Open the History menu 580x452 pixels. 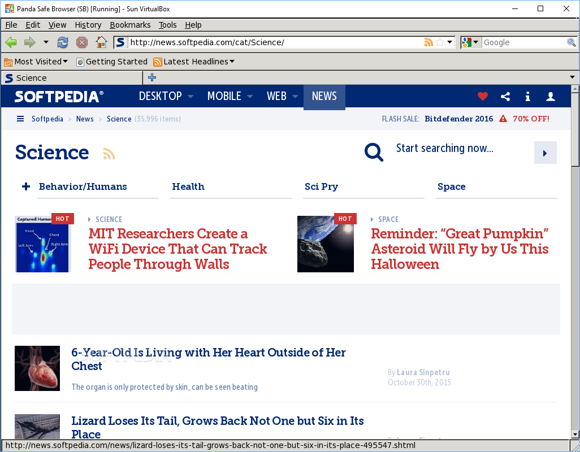click(x=88, y=25)
